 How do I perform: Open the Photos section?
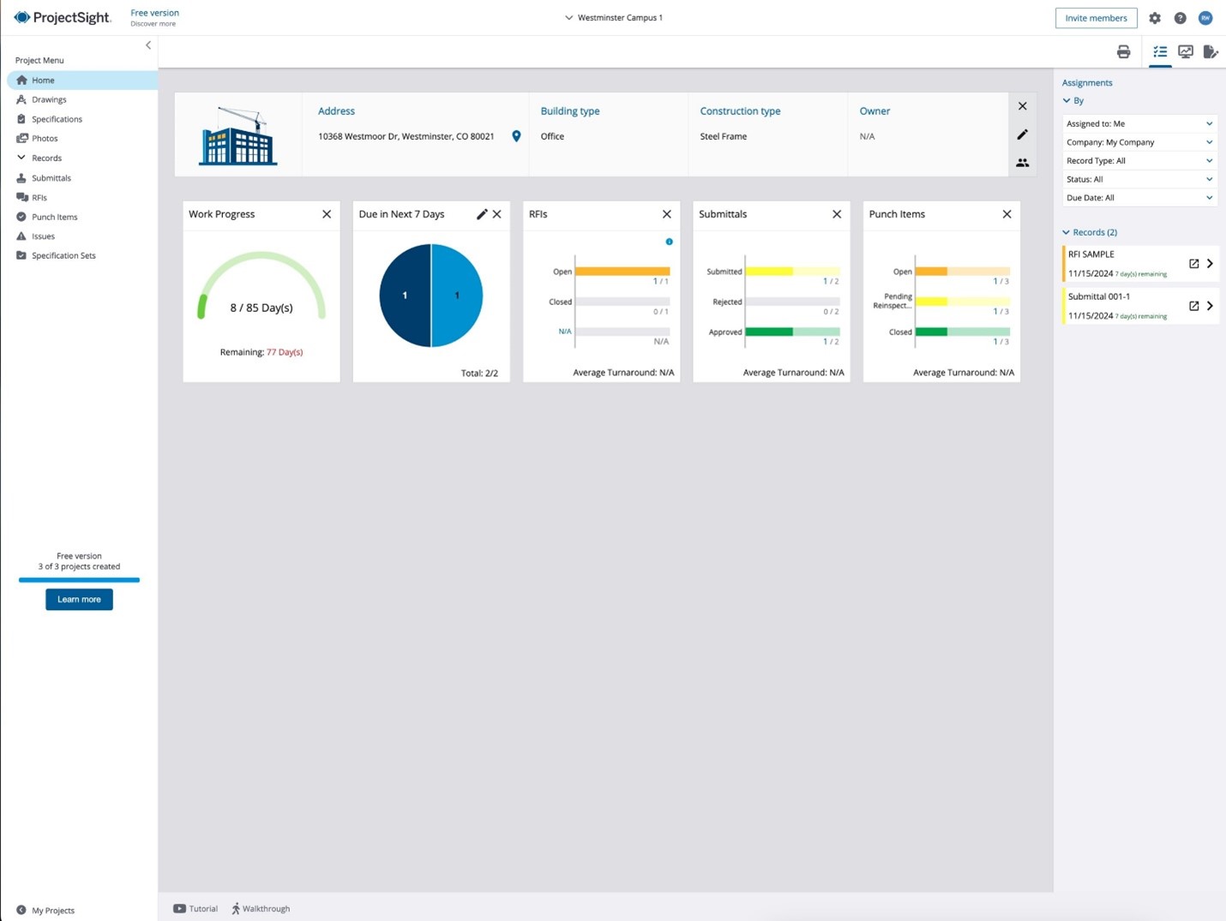(45, 138)
